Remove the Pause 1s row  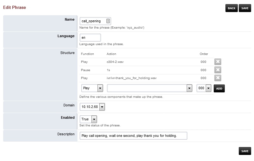pyautogui.click(x=217, y=70)
